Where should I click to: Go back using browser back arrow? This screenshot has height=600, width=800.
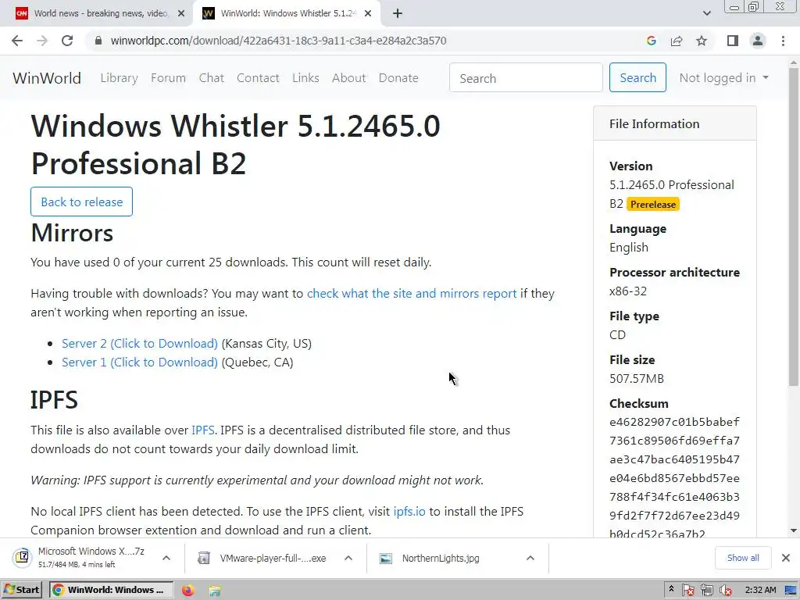tap(17, 41)
